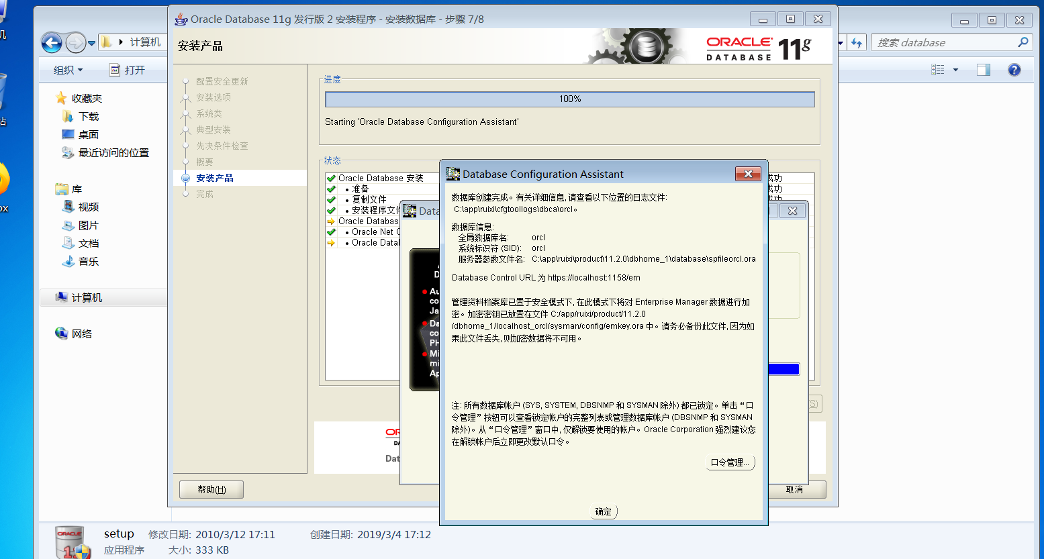The height and width of the screenshot is (559, 1044).
Task: Click the 准备 status row
Action: click(x=361, y=189)
